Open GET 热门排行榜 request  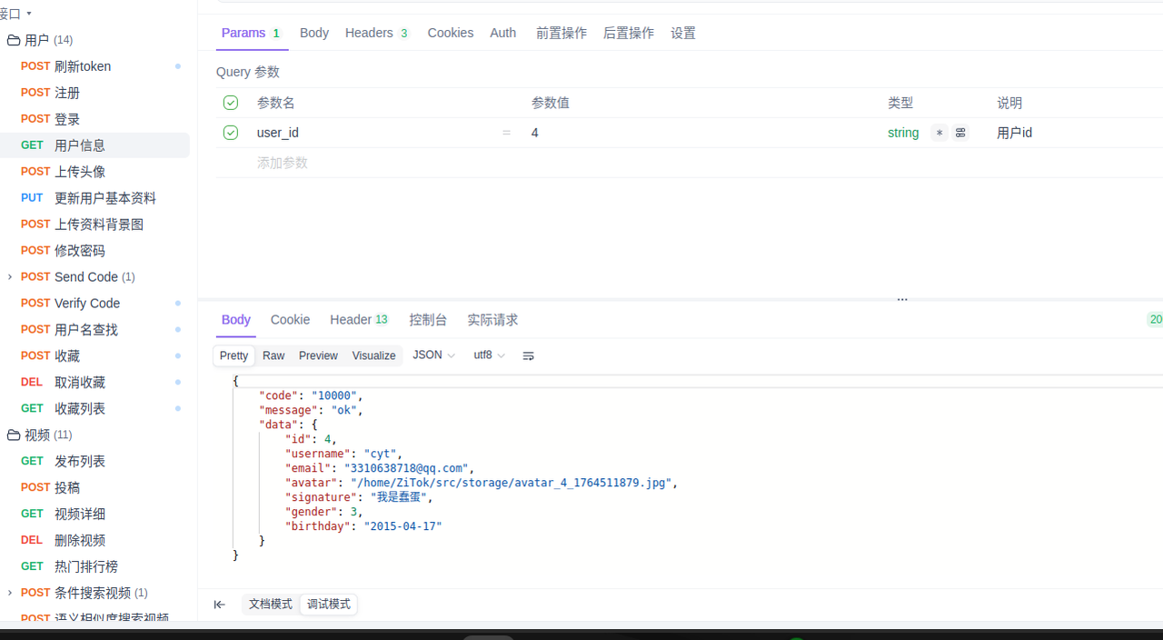pyautogui.click(x=94, y=567)
